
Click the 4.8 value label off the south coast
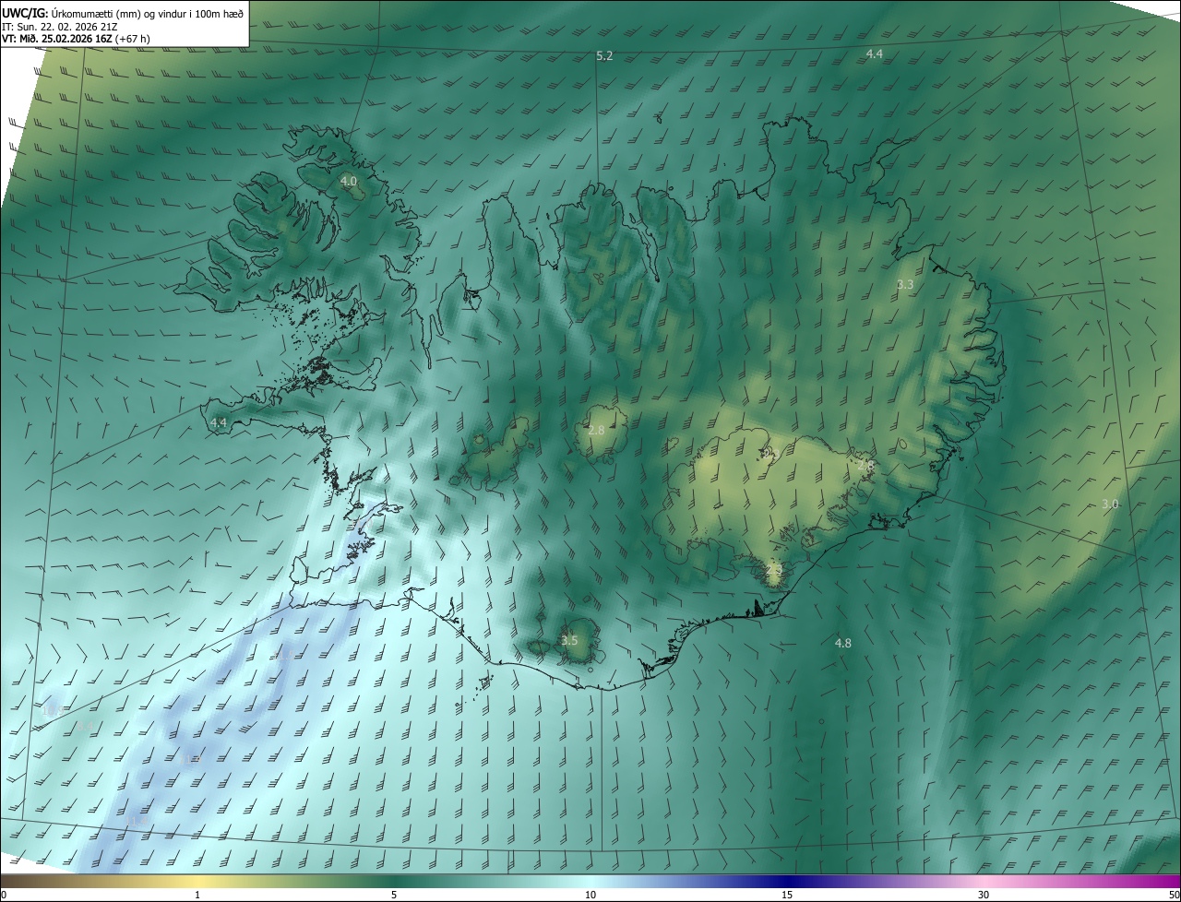(843, 643)
